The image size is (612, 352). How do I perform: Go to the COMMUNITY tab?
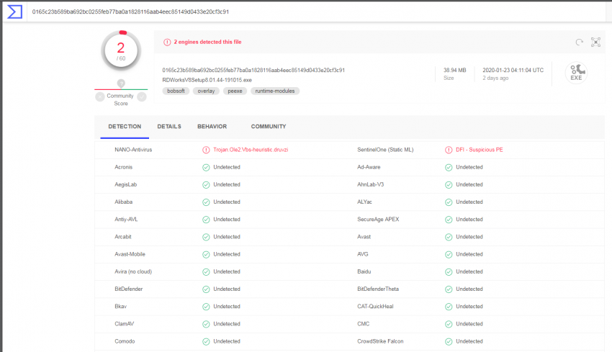268,127
